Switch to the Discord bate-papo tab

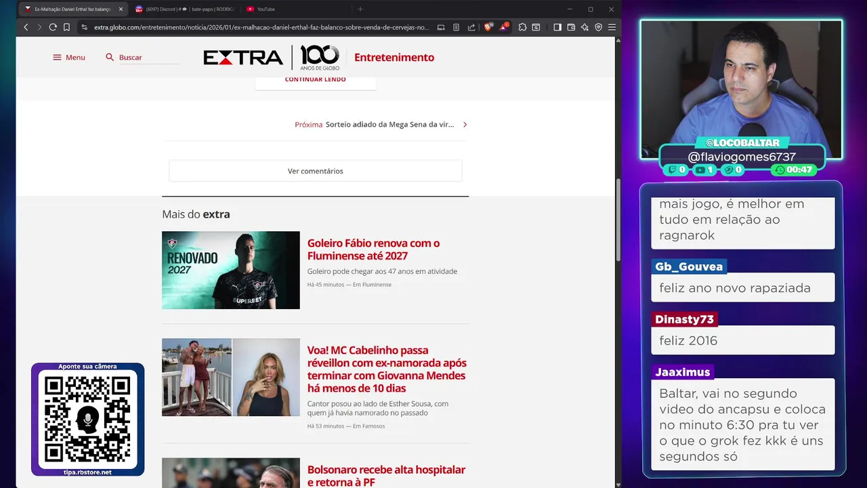184,9
